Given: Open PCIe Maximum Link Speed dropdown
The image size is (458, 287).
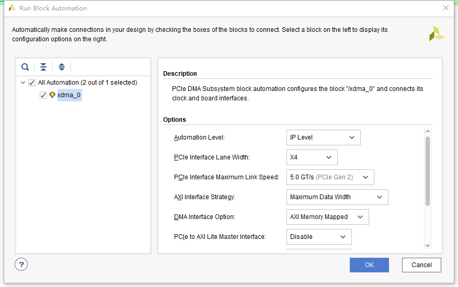Looking at the screenshot, I should click(330, 177).
